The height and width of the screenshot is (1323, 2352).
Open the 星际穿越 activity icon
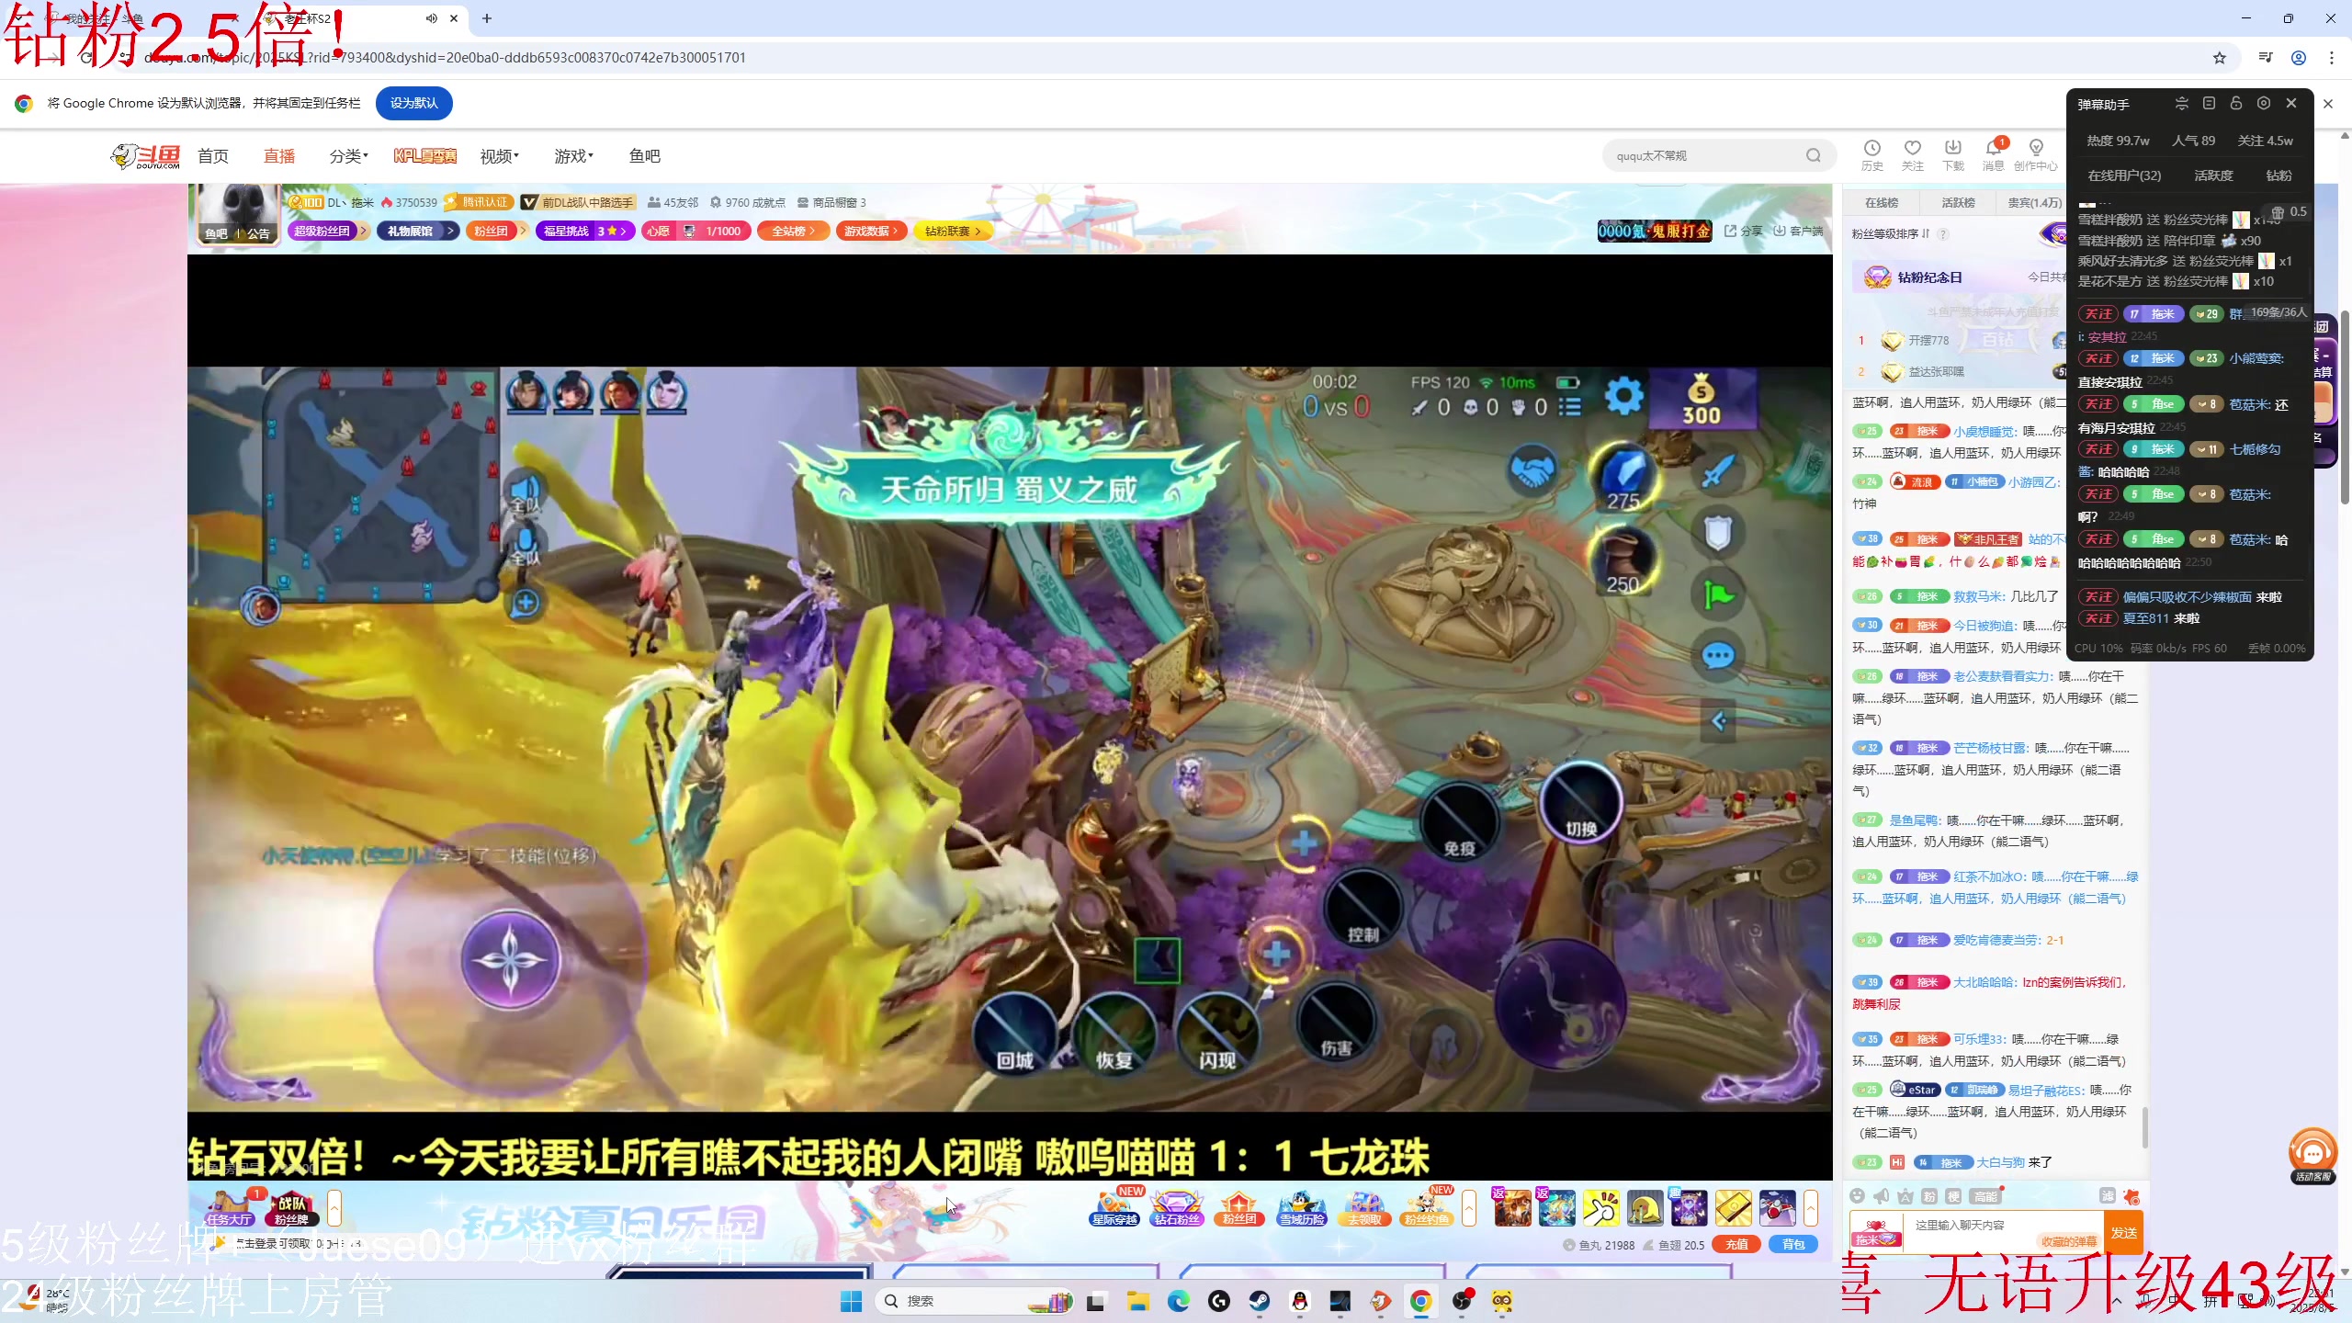(x=1115, y=1207)
